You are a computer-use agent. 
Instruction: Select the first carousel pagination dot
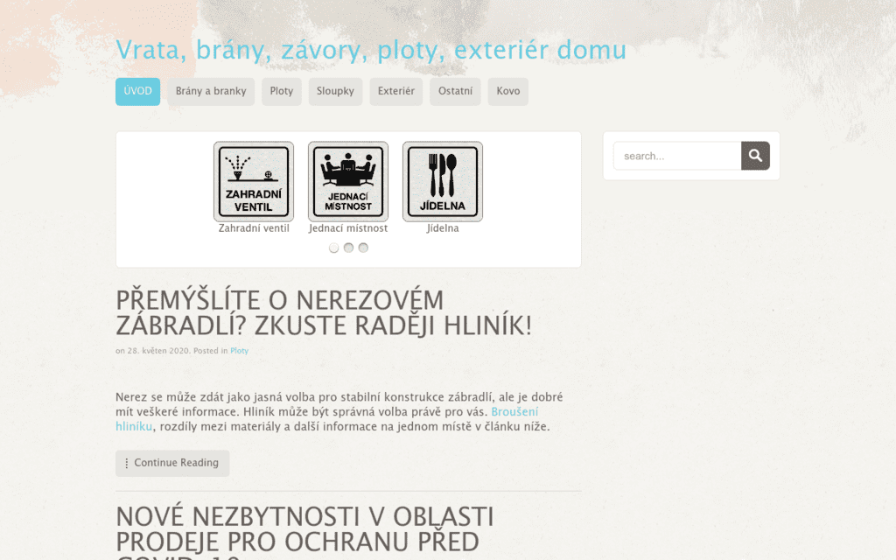(333, 248)
